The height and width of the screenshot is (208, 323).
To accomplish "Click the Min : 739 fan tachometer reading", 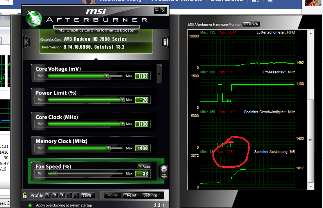I will 208,32.
